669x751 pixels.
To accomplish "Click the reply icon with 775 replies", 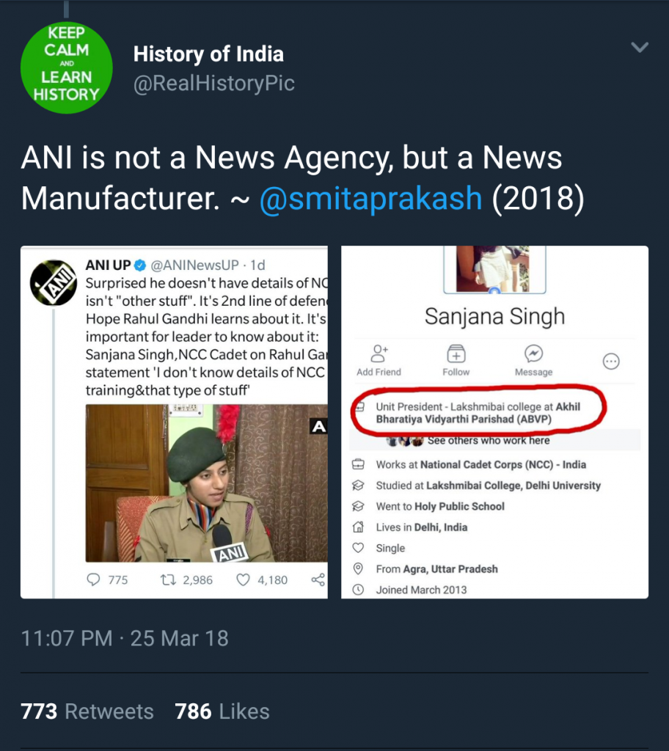I will [x=93, y=579].
